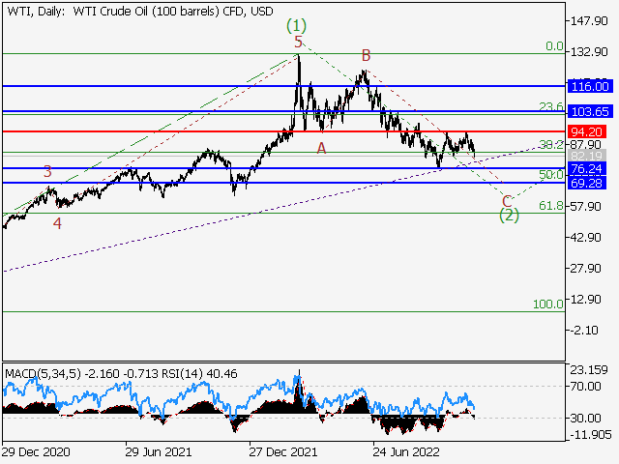Viewport: 619px width, 464px height.
Task: Click the wave (1) label at the peak
Action: [296, 26]
